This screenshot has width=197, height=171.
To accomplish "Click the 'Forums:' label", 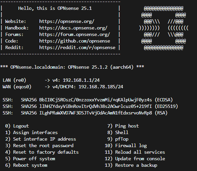I will (14, 34).
